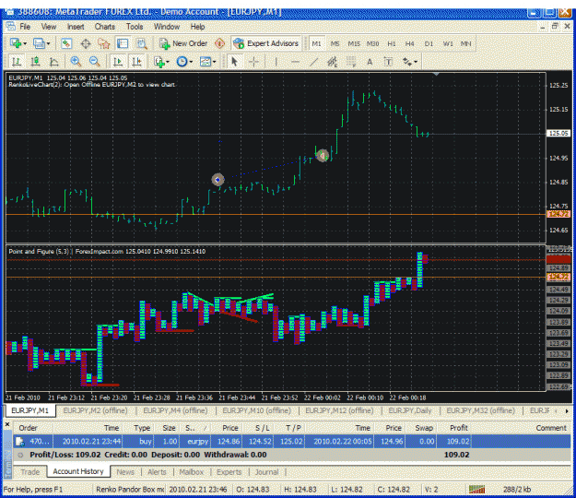Expand the Templates dropdown arrow
Viewport: 576px width, 498px height.
point(214,62)
